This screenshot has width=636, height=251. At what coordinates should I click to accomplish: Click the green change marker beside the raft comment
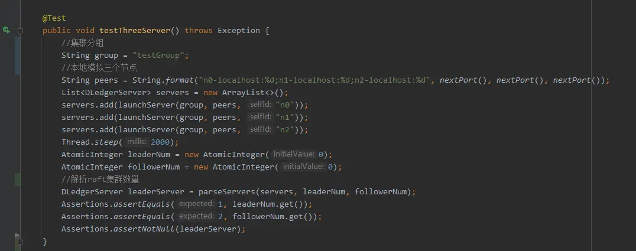tap(18, 179)
